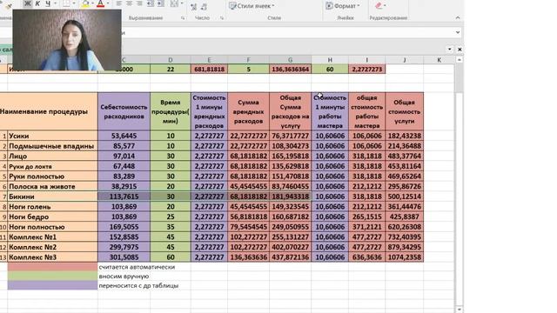Select cell value 500,12514

tap(404, 196)
